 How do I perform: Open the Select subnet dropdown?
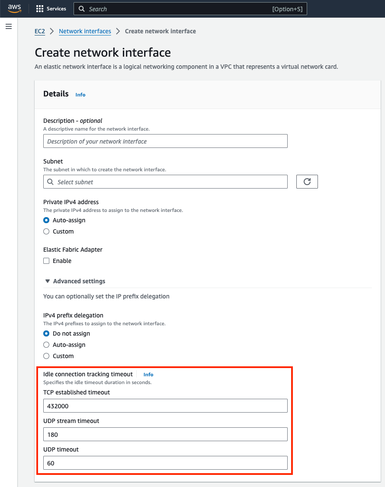point(165,182)
